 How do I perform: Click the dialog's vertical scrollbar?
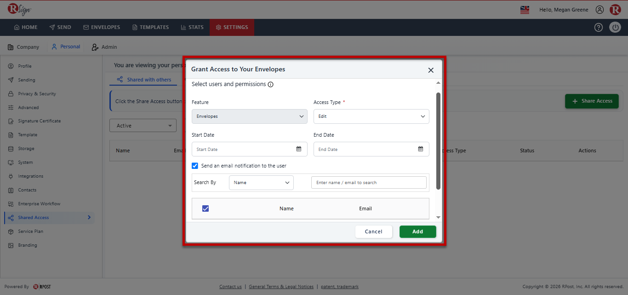click(x=438, y=141)
